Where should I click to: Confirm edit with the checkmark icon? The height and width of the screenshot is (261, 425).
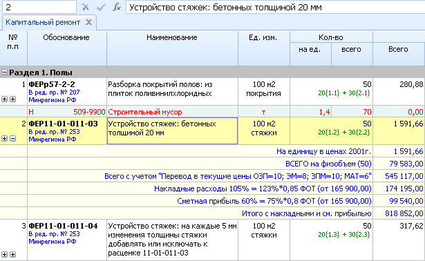[101, 8]
